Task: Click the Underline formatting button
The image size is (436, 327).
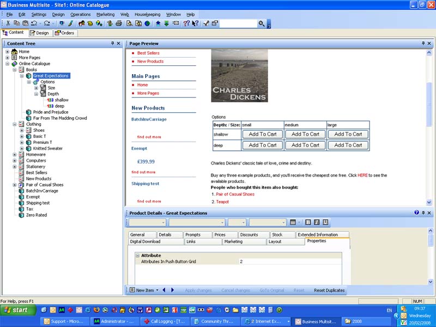Action: coord(325,222)
